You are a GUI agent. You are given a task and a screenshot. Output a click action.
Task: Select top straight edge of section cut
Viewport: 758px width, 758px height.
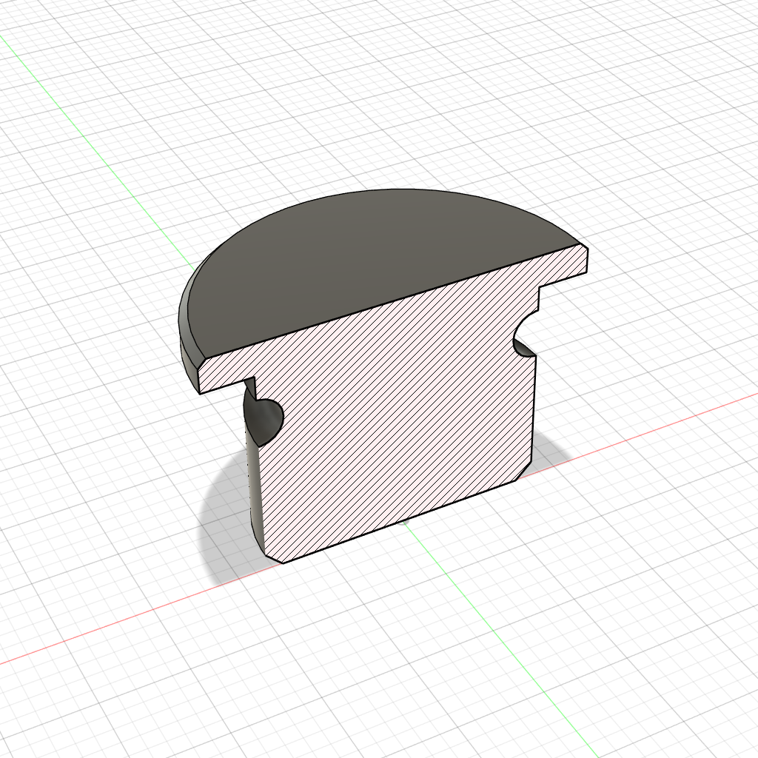(392, 296)
